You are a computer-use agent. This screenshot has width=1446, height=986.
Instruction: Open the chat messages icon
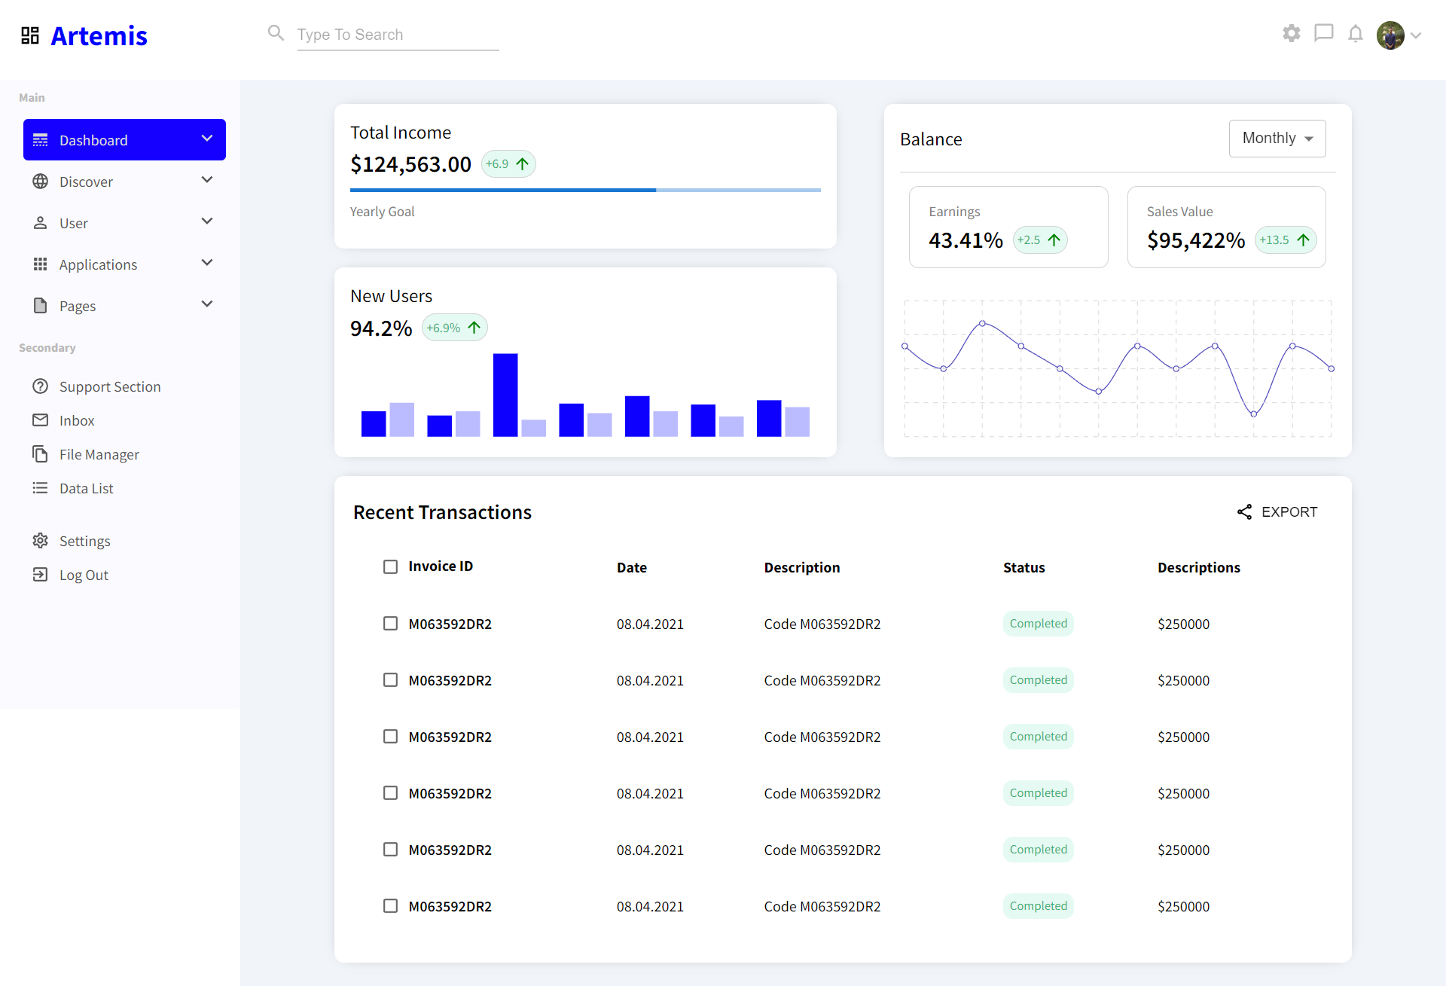(1323, 33)
